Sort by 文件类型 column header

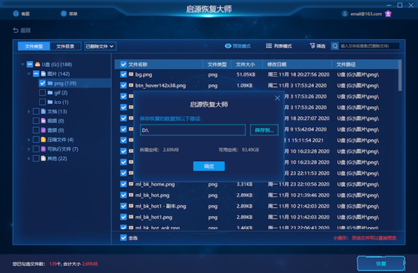tap(217, 65)
